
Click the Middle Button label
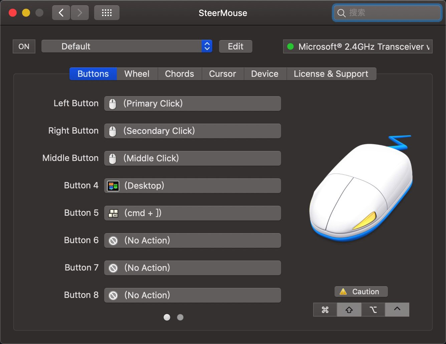pos(70,158)
